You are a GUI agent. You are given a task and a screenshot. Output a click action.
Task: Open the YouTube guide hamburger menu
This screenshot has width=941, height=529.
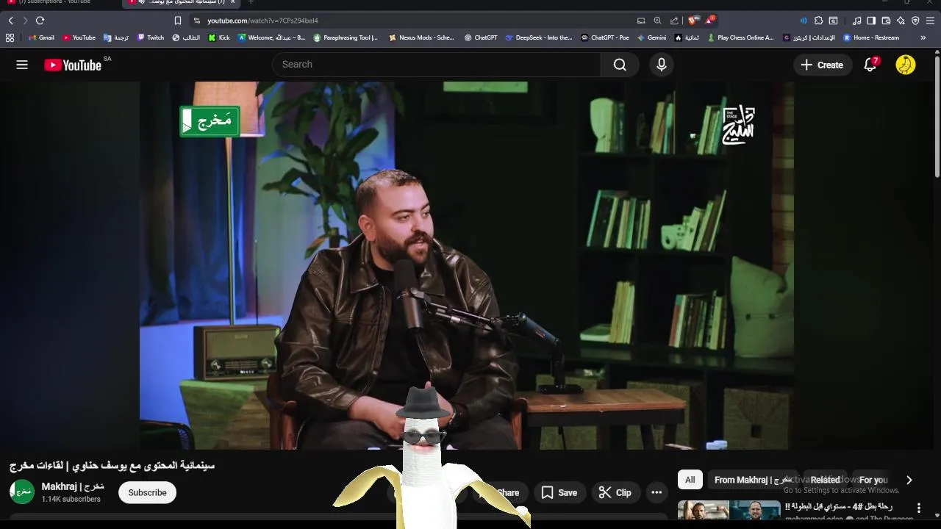coord(22,65)
